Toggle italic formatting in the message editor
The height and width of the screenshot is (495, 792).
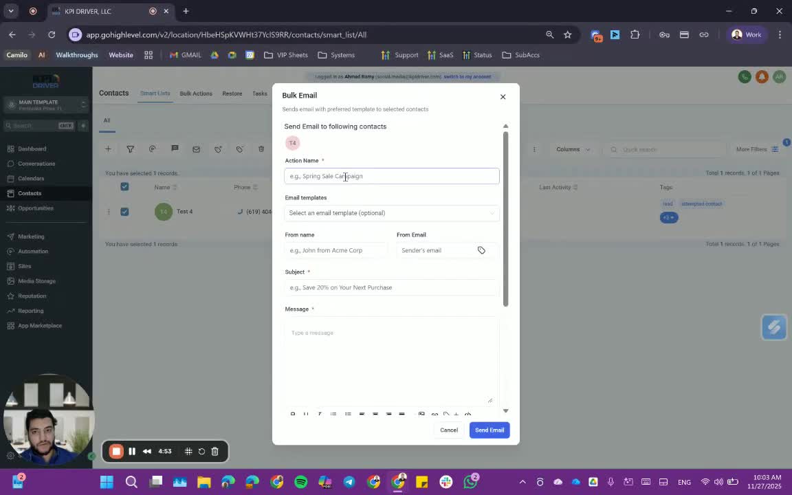tap(320, 414)
